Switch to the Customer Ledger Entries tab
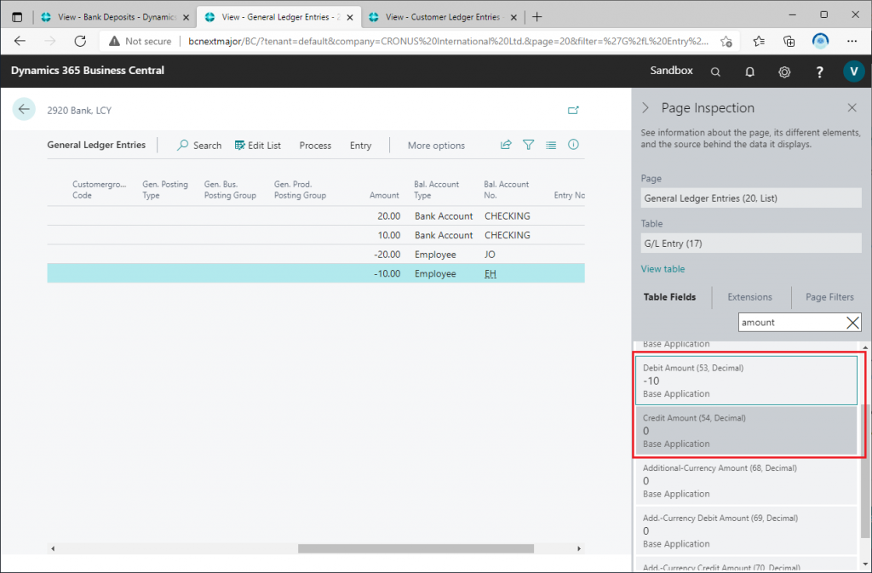This screenshot has height=573, width=872. click(443, 17)
